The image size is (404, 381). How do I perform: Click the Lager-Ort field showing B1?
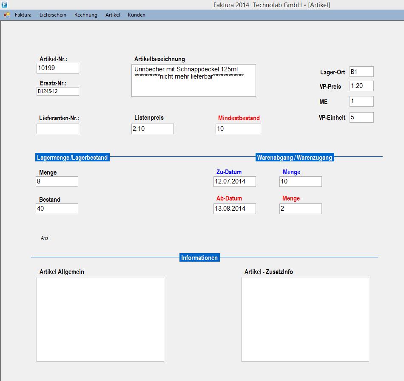tap(361, 72)
